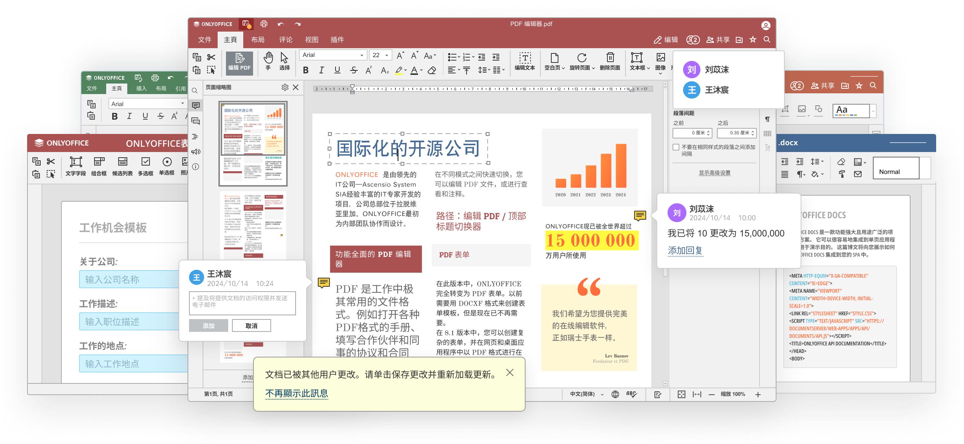Toggle italic formatting in PDF editor
Viewport: 964px width, 444px height.
click(x=321, y=70)
